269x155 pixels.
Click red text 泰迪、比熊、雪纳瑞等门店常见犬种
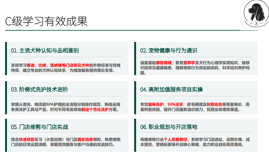click(58, 65)
